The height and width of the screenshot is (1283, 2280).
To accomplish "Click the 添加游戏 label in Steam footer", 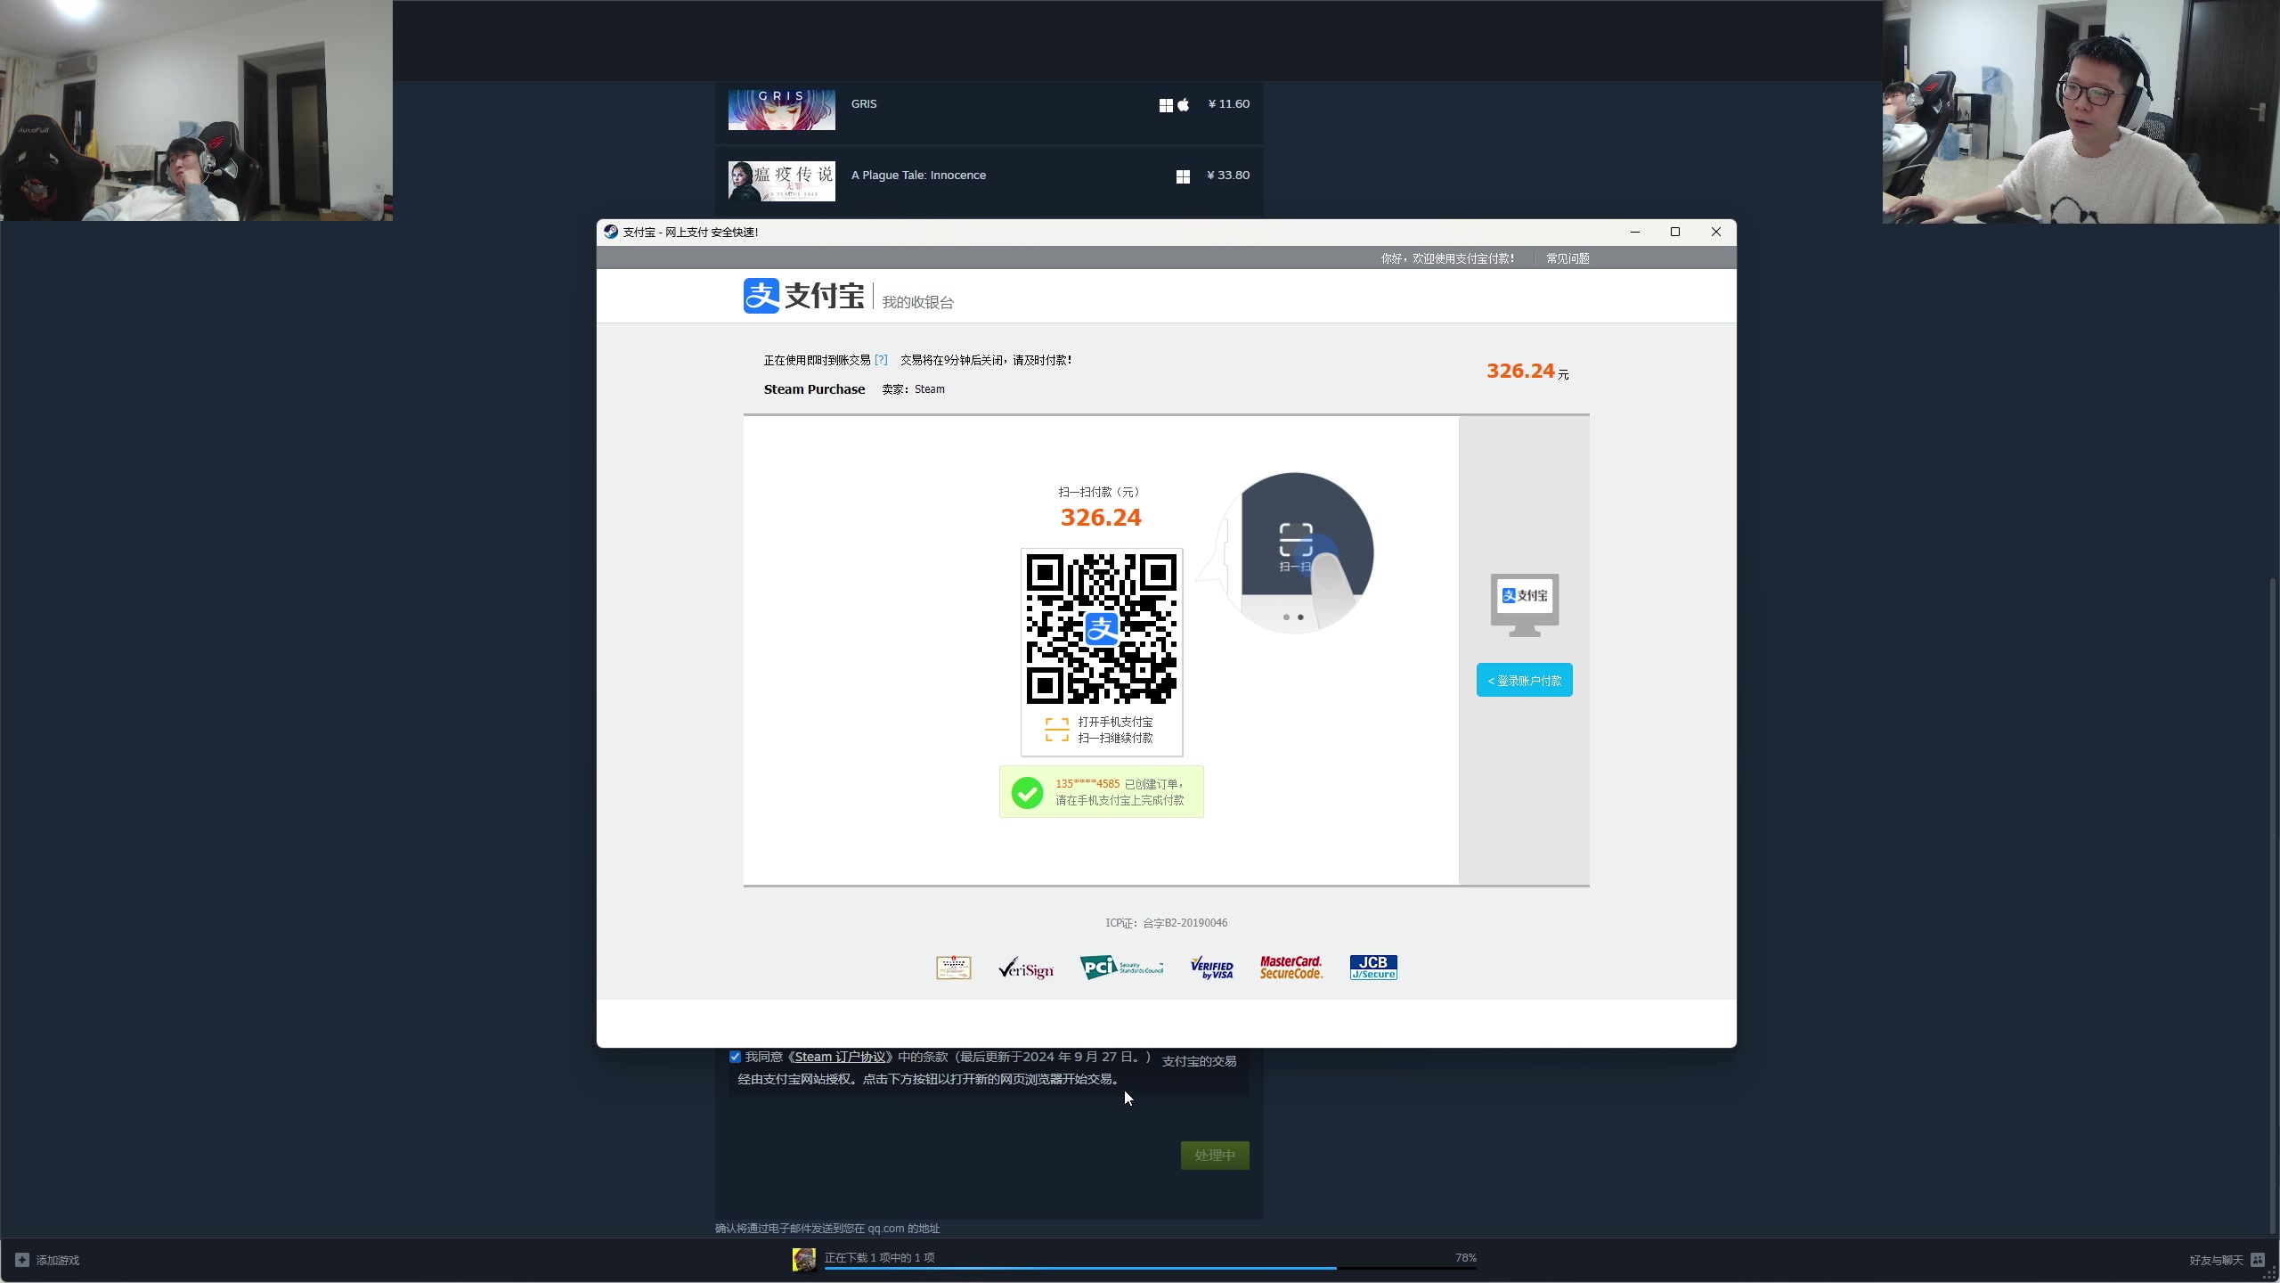I will click(58, 1260).
